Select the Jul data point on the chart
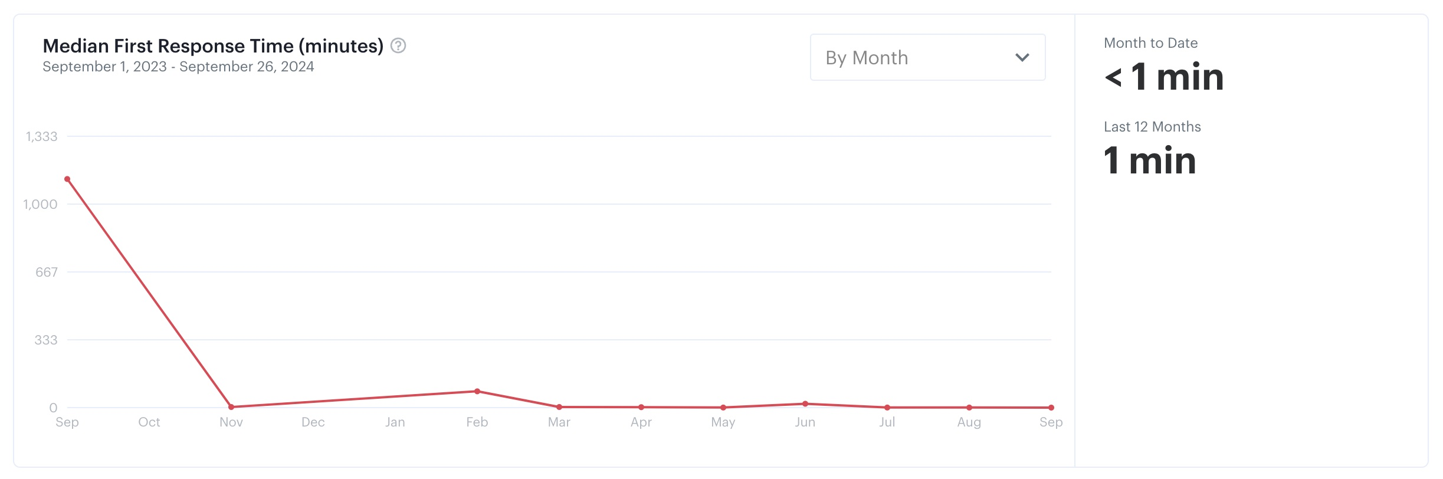1443x479 pixels. [887, 408]
